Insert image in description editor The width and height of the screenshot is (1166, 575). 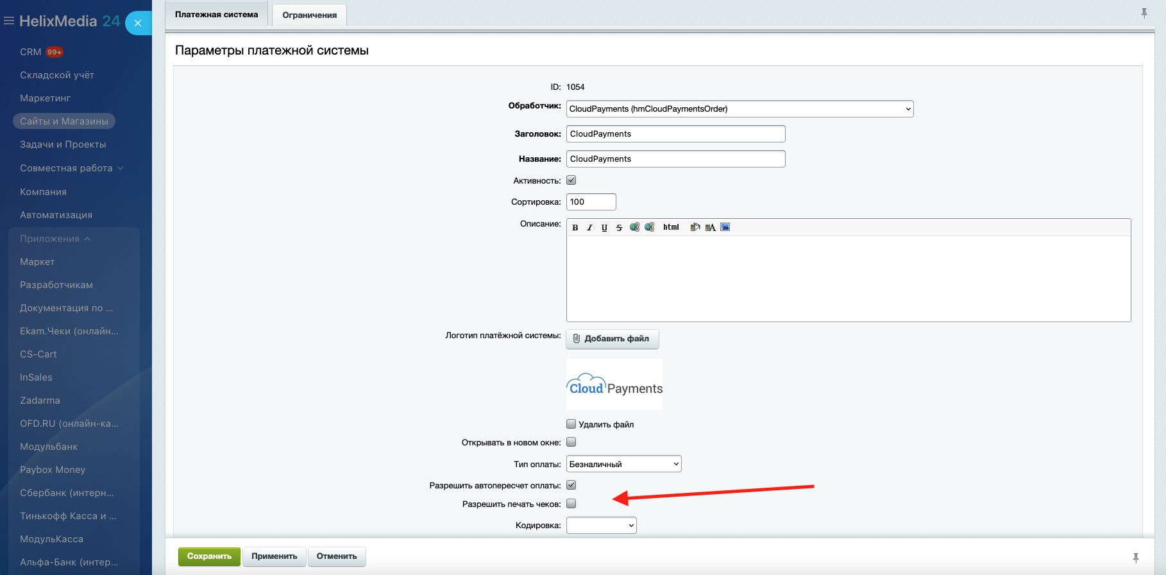click(725, 227)
